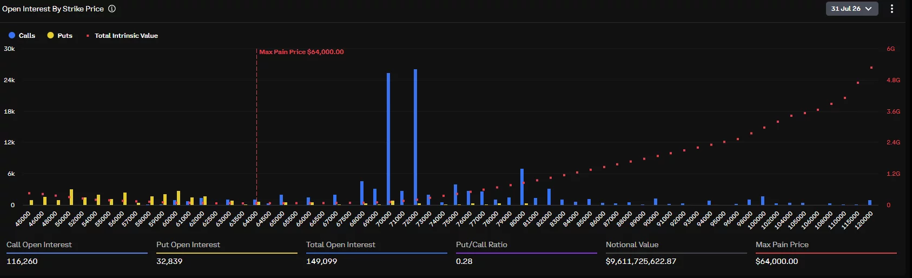Click the 24k left axis label

[9, 80]
